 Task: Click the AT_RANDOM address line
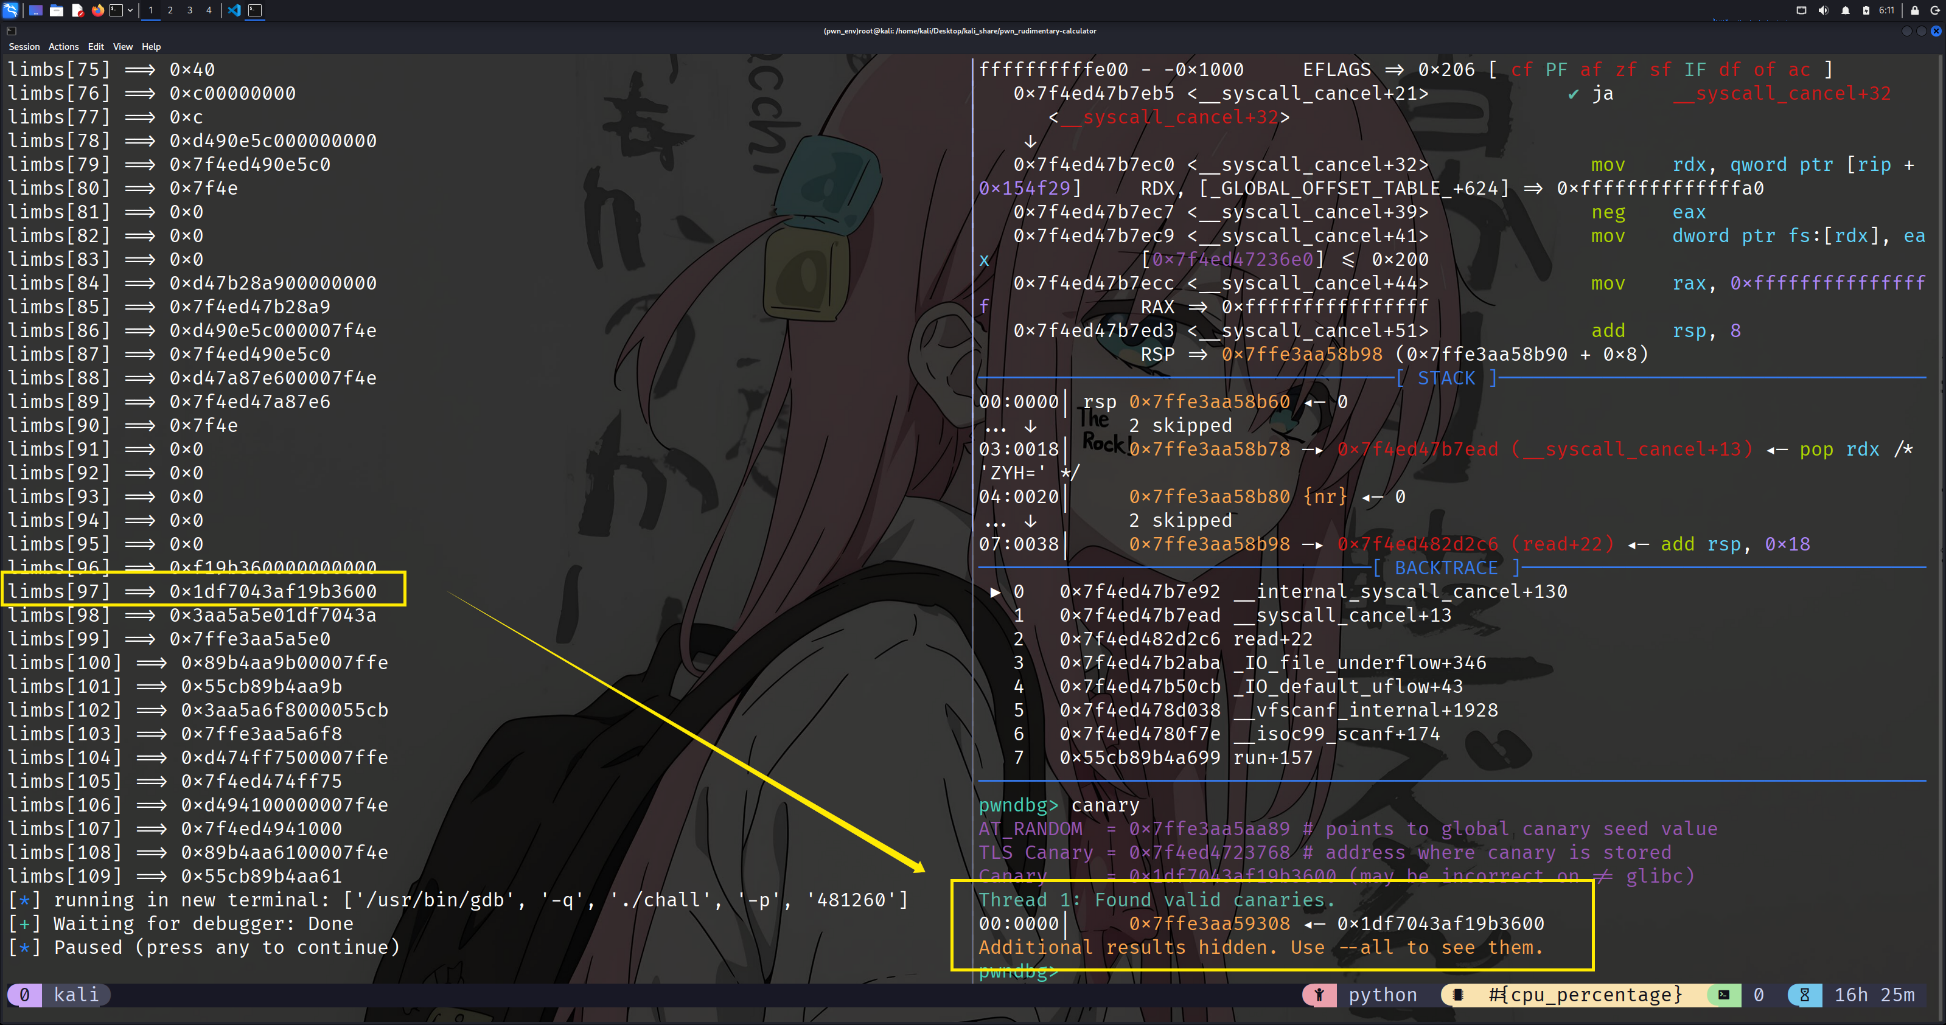(x=1348, y=829)
